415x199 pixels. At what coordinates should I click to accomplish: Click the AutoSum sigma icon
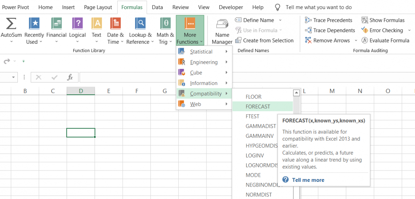coord(11,24)
